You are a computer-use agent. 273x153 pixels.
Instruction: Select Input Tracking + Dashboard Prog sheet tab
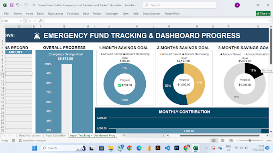pyautogui.click(x=92, y=135)
